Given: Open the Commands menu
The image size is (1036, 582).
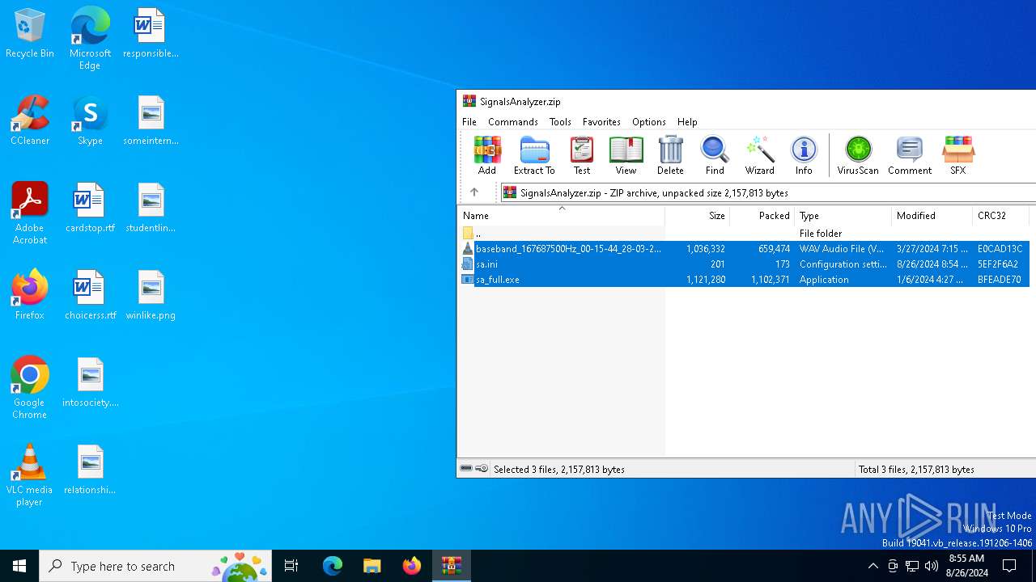Looking at the screenshot, I should [x=513, y=122].
